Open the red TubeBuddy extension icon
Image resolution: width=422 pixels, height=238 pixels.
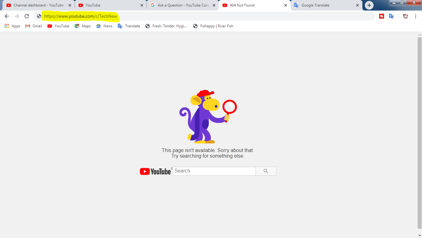tap(382, 16)
